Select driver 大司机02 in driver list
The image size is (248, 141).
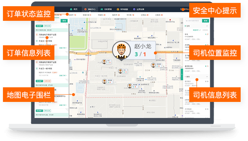197,111
